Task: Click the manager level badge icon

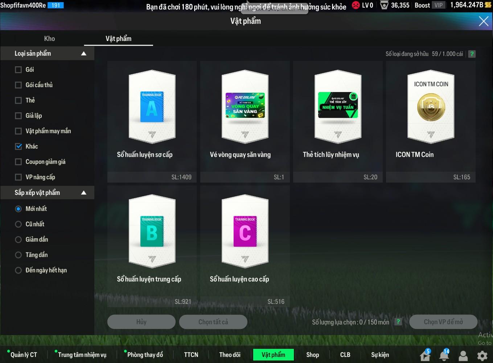Action: [384, 5]
